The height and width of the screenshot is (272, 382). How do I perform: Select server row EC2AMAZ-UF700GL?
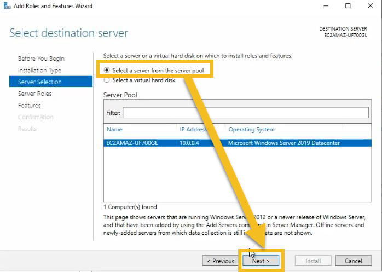[x=238, y=143]
